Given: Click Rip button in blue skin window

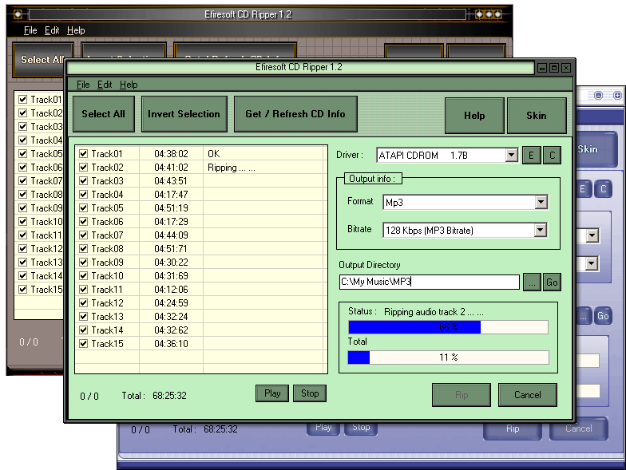Looking at the screenshot, I should 513,429.
